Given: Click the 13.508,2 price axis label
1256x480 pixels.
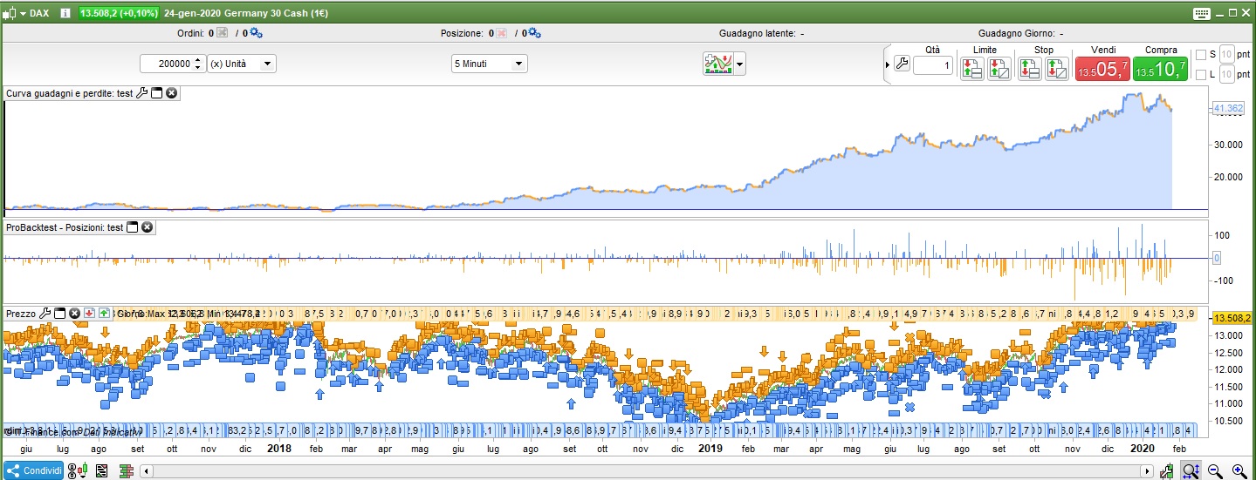Looking at the screenshot, I should pos(1232,318).
